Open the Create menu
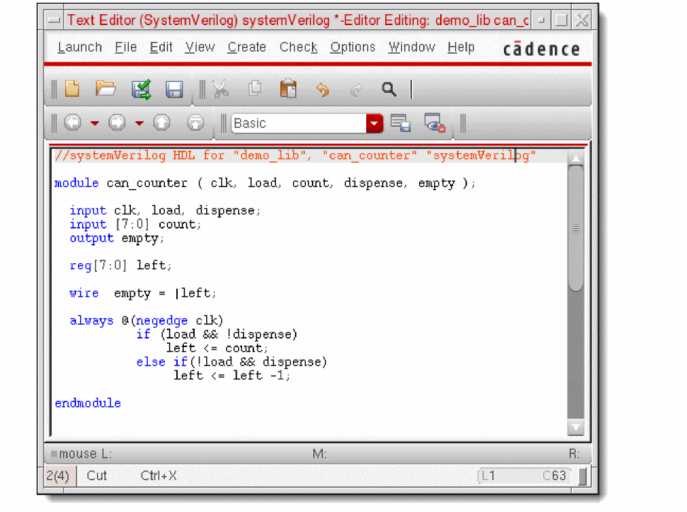The image size is (687, 512). pyautogui.click(x=247, y=47)
